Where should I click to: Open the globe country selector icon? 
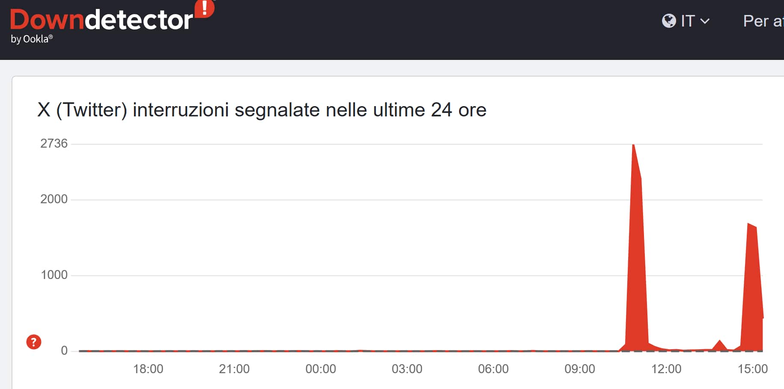(x=669, y=20)
